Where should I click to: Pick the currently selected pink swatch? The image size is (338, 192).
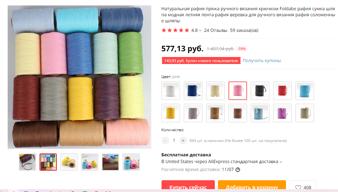point(238,91)
